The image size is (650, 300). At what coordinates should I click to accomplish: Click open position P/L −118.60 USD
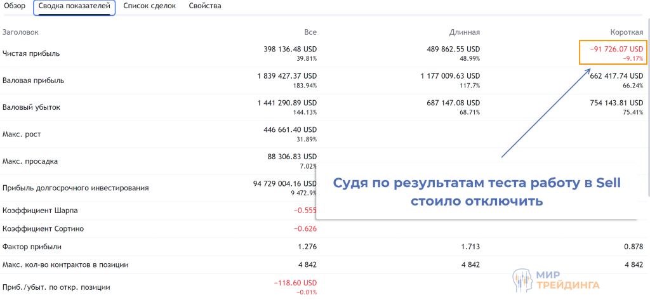[296, 283]
